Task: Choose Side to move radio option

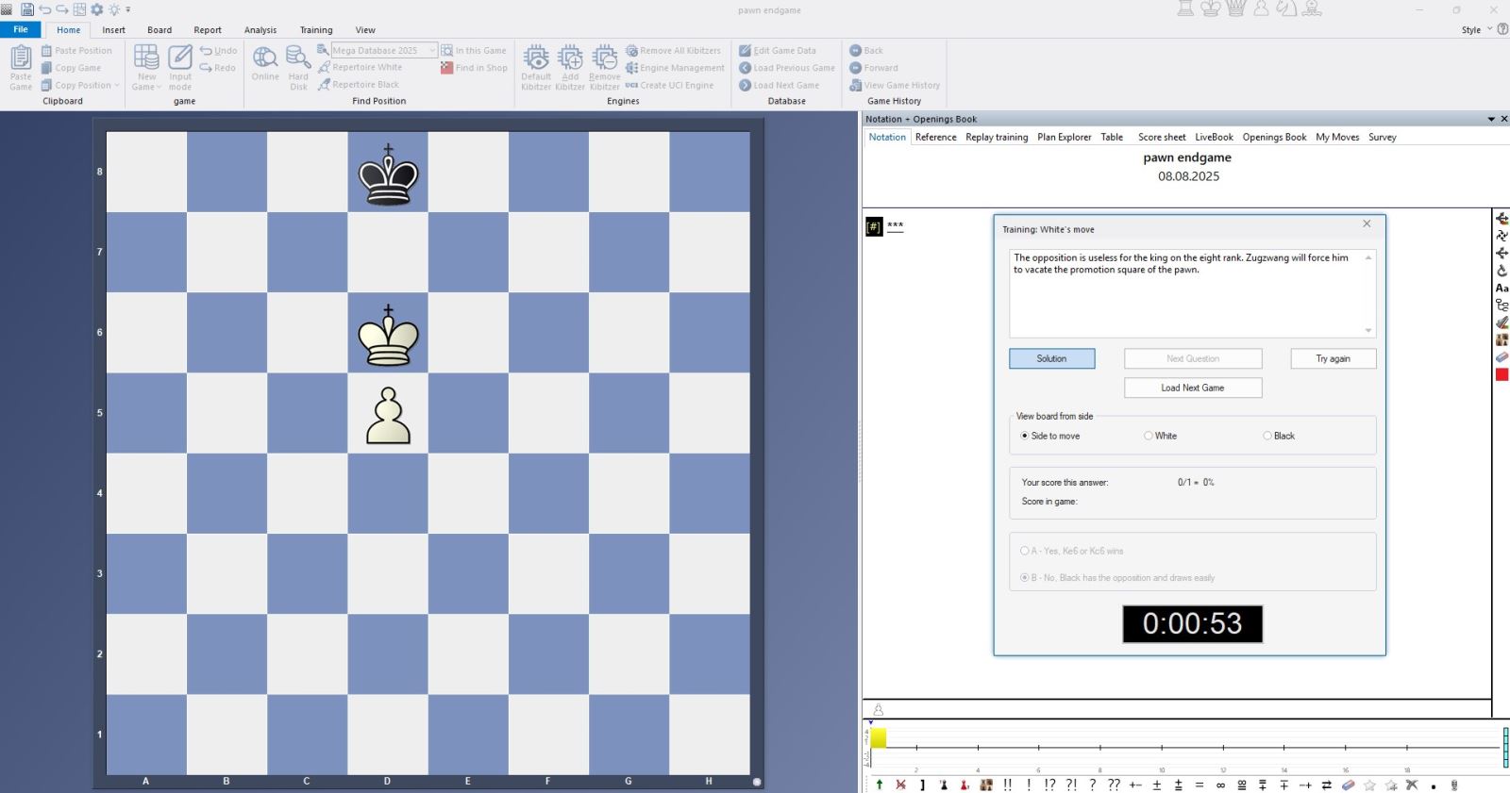Action: tap(1025, 436)
